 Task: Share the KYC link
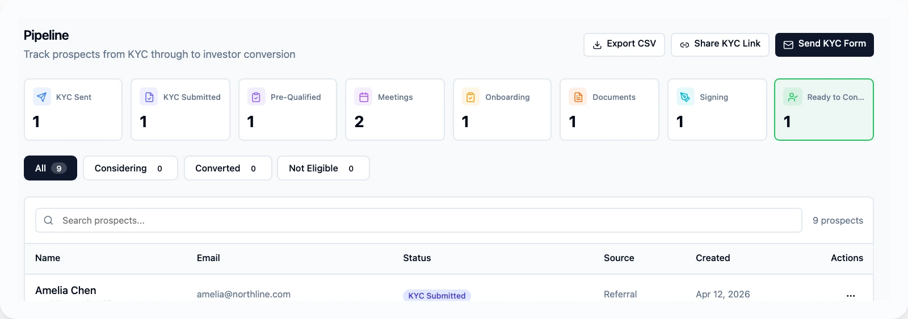(x=720, y=44)
